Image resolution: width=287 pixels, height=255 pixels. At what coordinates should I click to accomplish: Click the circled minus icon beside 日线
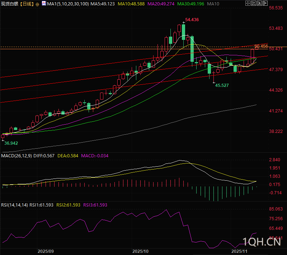(38, 4)
